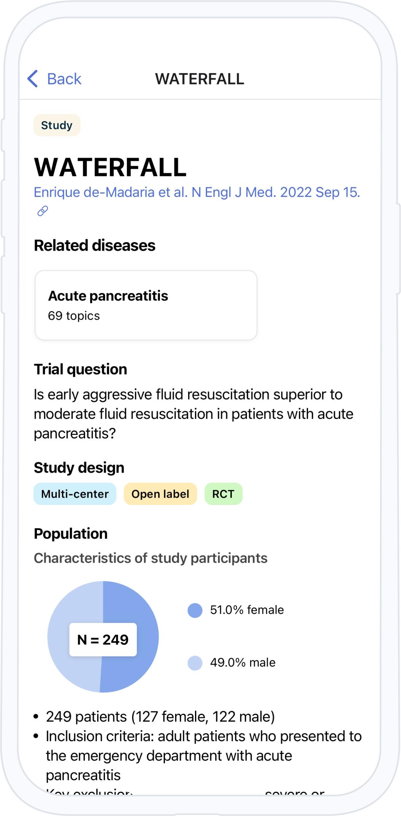
Task: Select the RCT study design tag
Action: coord(223,494)
